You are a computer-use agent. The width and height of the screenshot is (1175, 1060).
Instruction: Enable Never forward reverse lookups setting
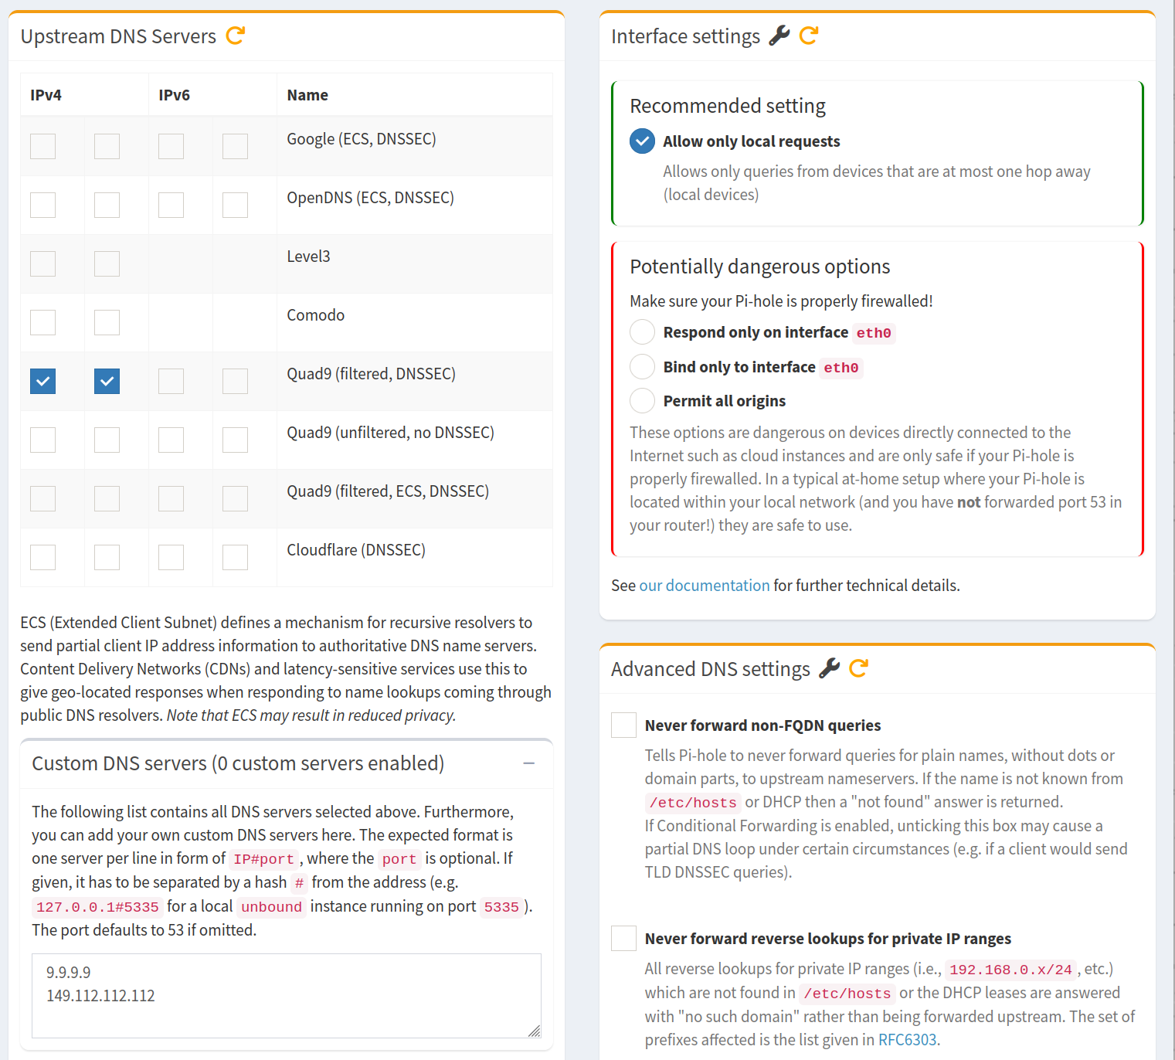point(623,938)
